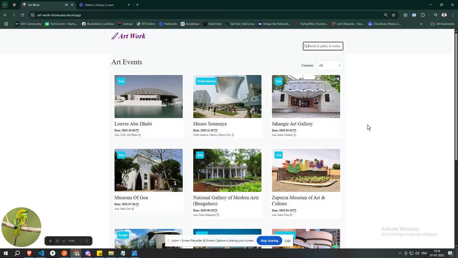This screenshot has width=458, height=258.
Task: Open the Jahangir Art Gallery image
Action: tap(306, 96)
